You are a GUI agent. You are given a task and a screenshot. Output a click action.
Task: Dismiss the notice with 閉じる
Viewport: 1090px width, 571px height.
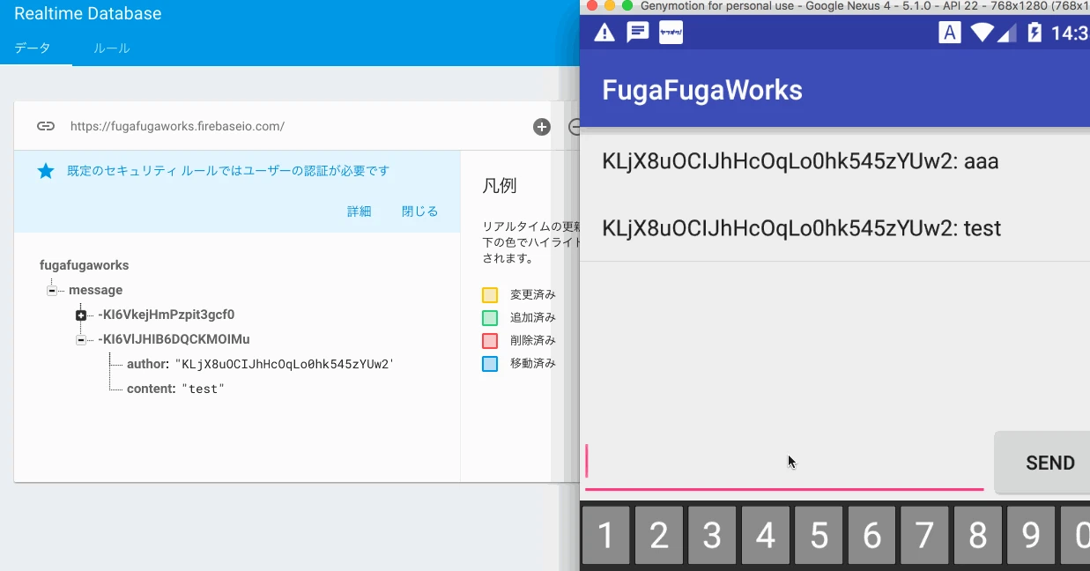pyautogui.click(x=419, y=211)
